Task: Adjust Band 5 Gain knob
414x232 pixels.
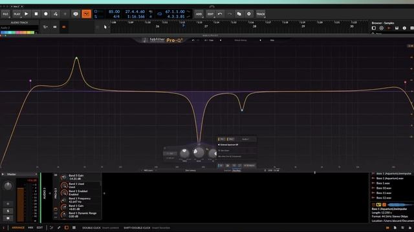Action: pyautogui.click(x=63, y=177)
